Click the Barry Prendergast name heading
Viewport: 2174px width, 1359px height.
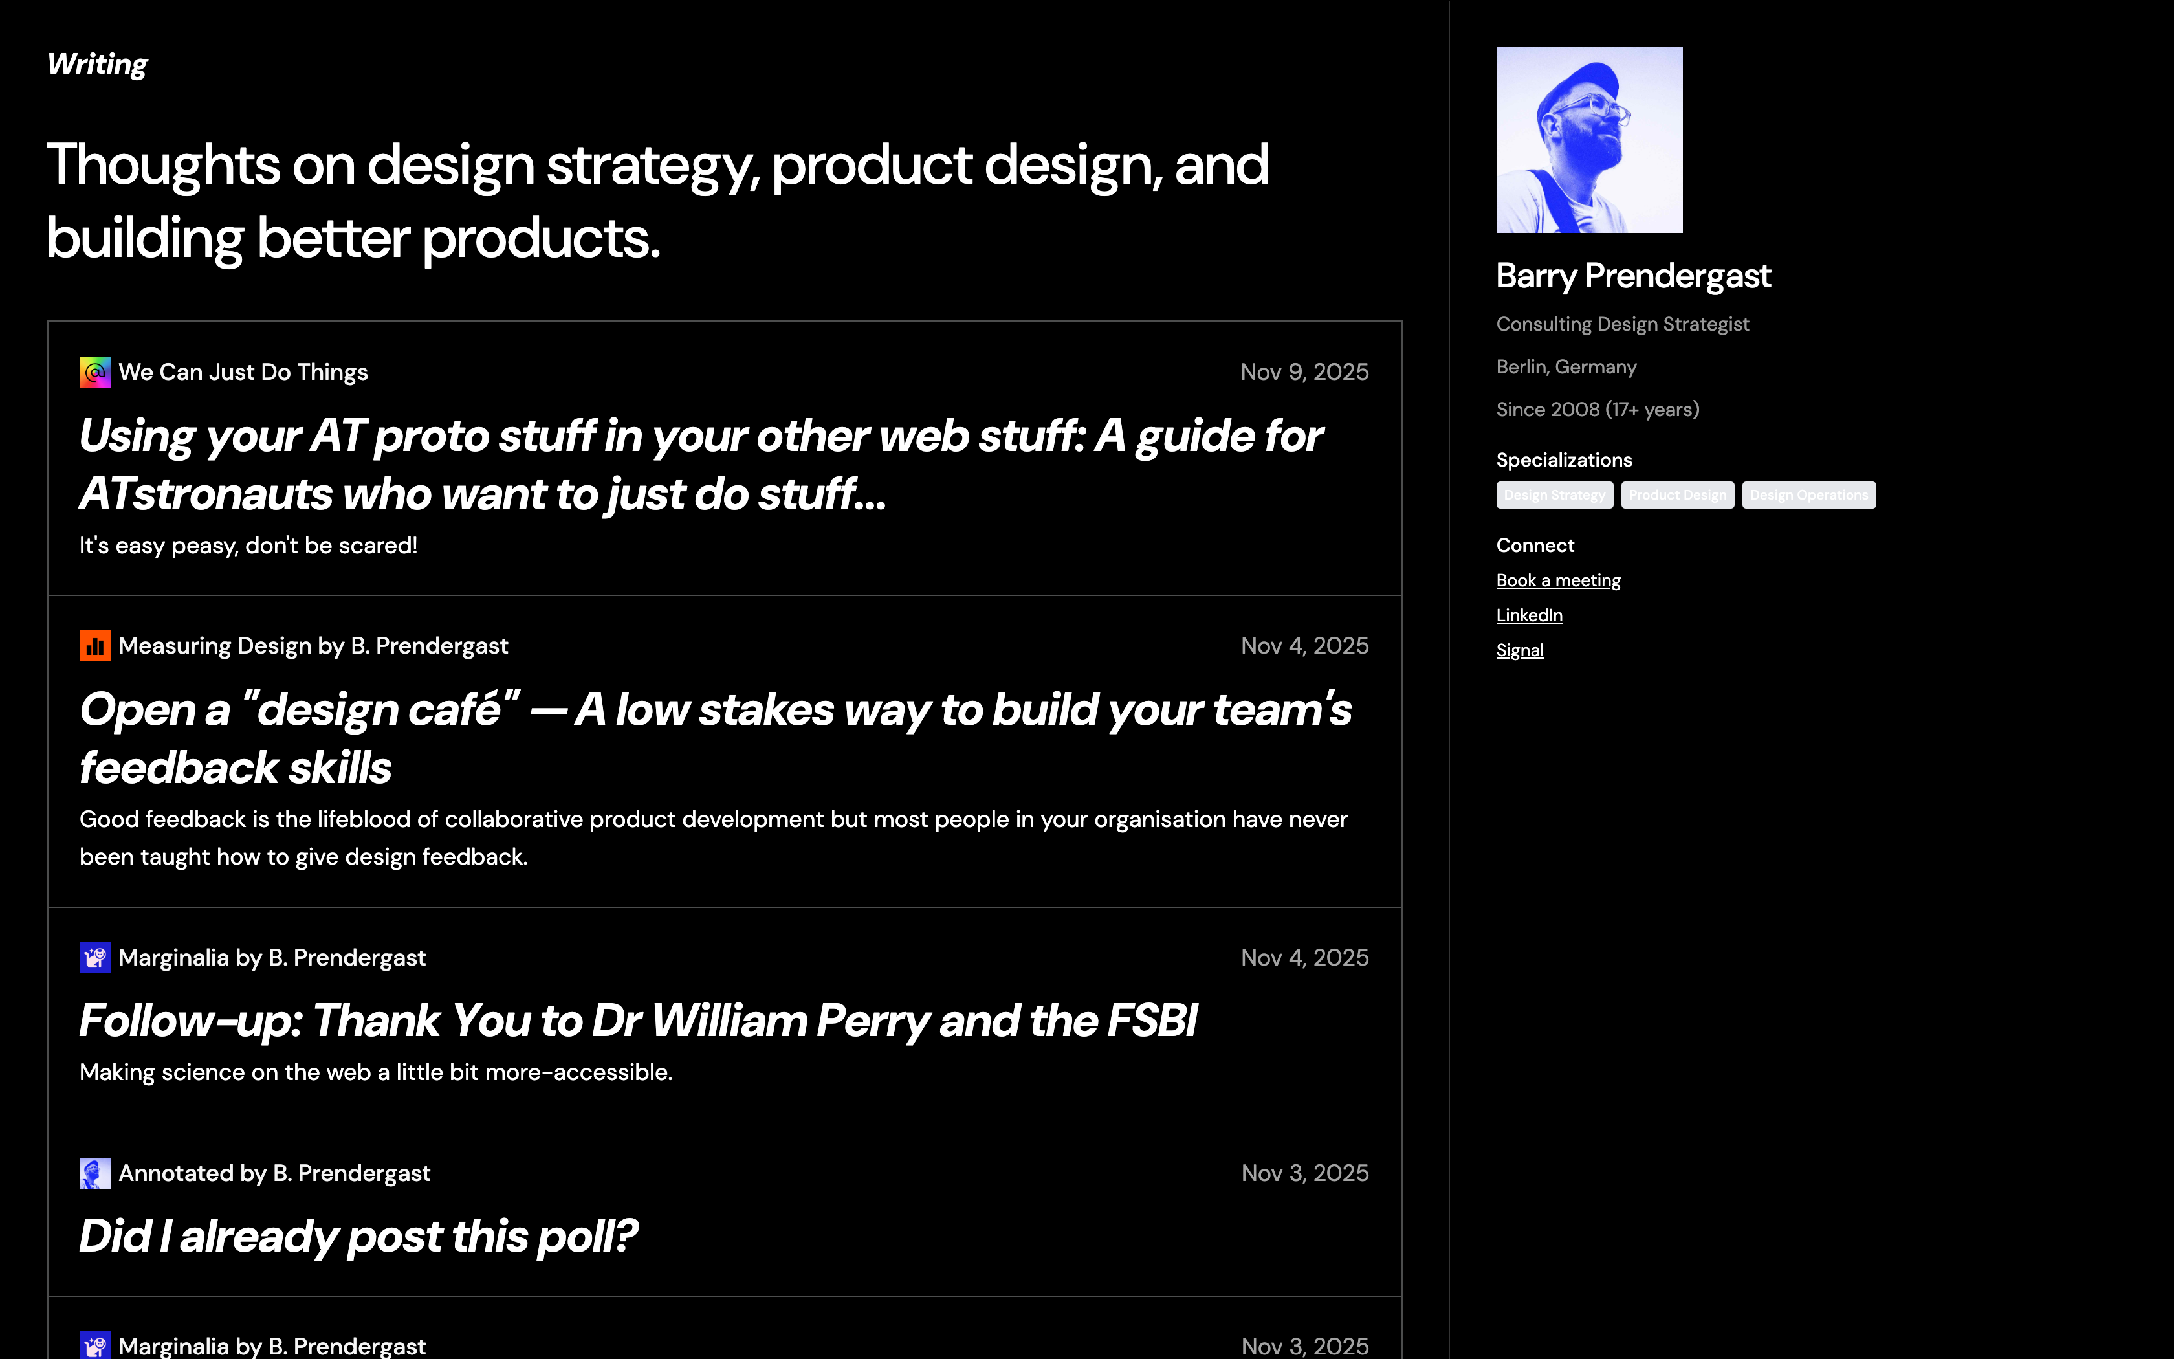(x=1633, y=276)
